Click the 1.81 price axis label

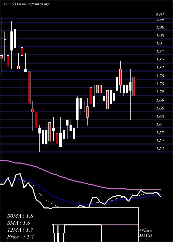160,68
